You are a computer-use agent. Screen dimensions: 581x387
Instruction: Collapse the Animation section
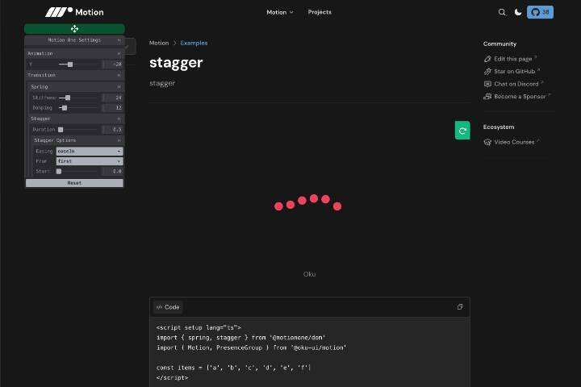[x=74, y=54]
